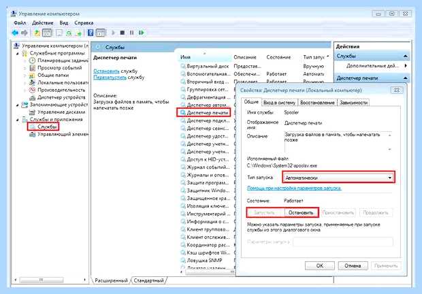Screen dimensions: 422x294
Task: Select Диспетчер устройств tree node
Action: coord(61,97)
